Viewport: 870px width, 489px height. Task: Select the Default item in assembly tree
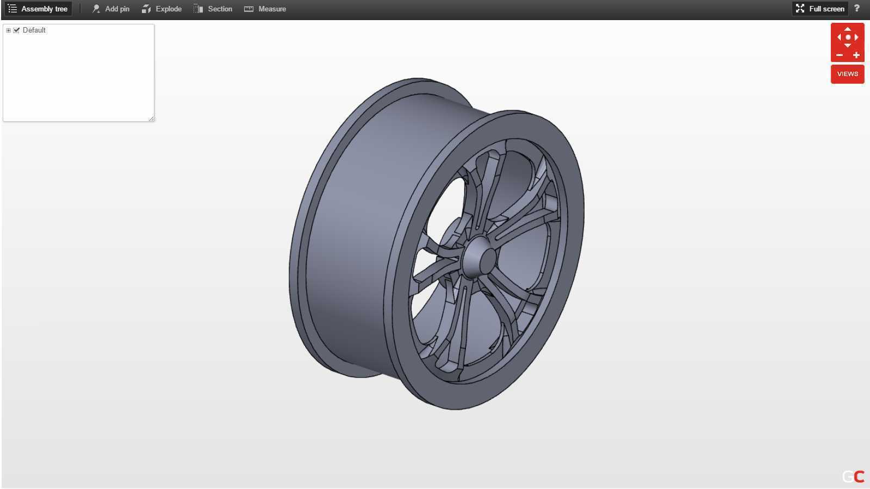tap(34, 30)
